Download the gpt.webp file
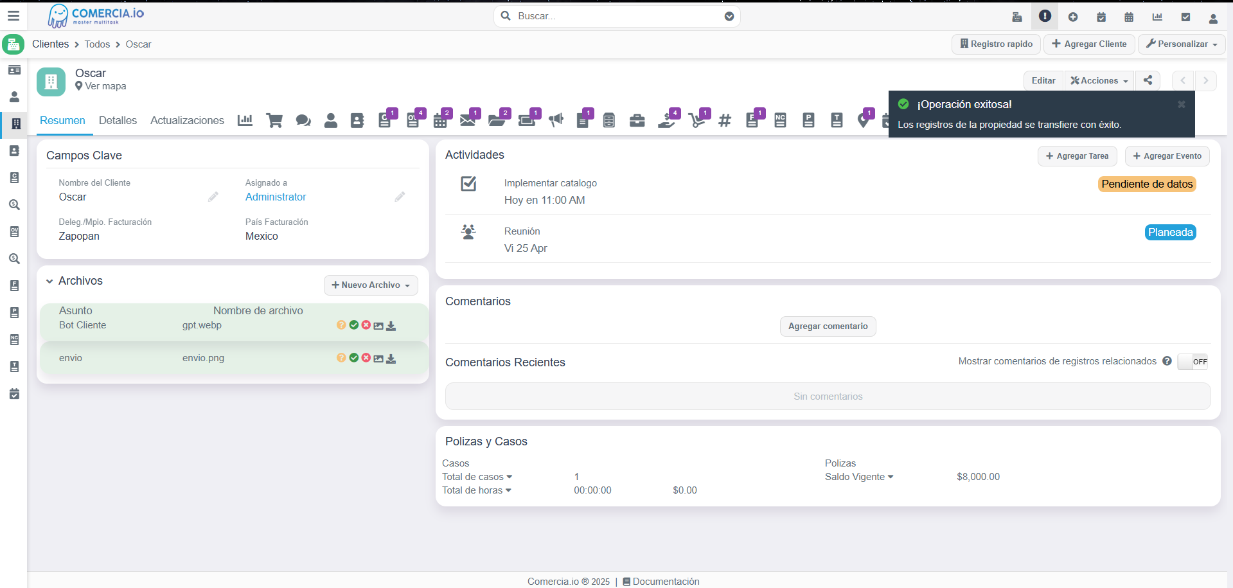Screen dimensions: 1233x588 [x=391, y=326]
